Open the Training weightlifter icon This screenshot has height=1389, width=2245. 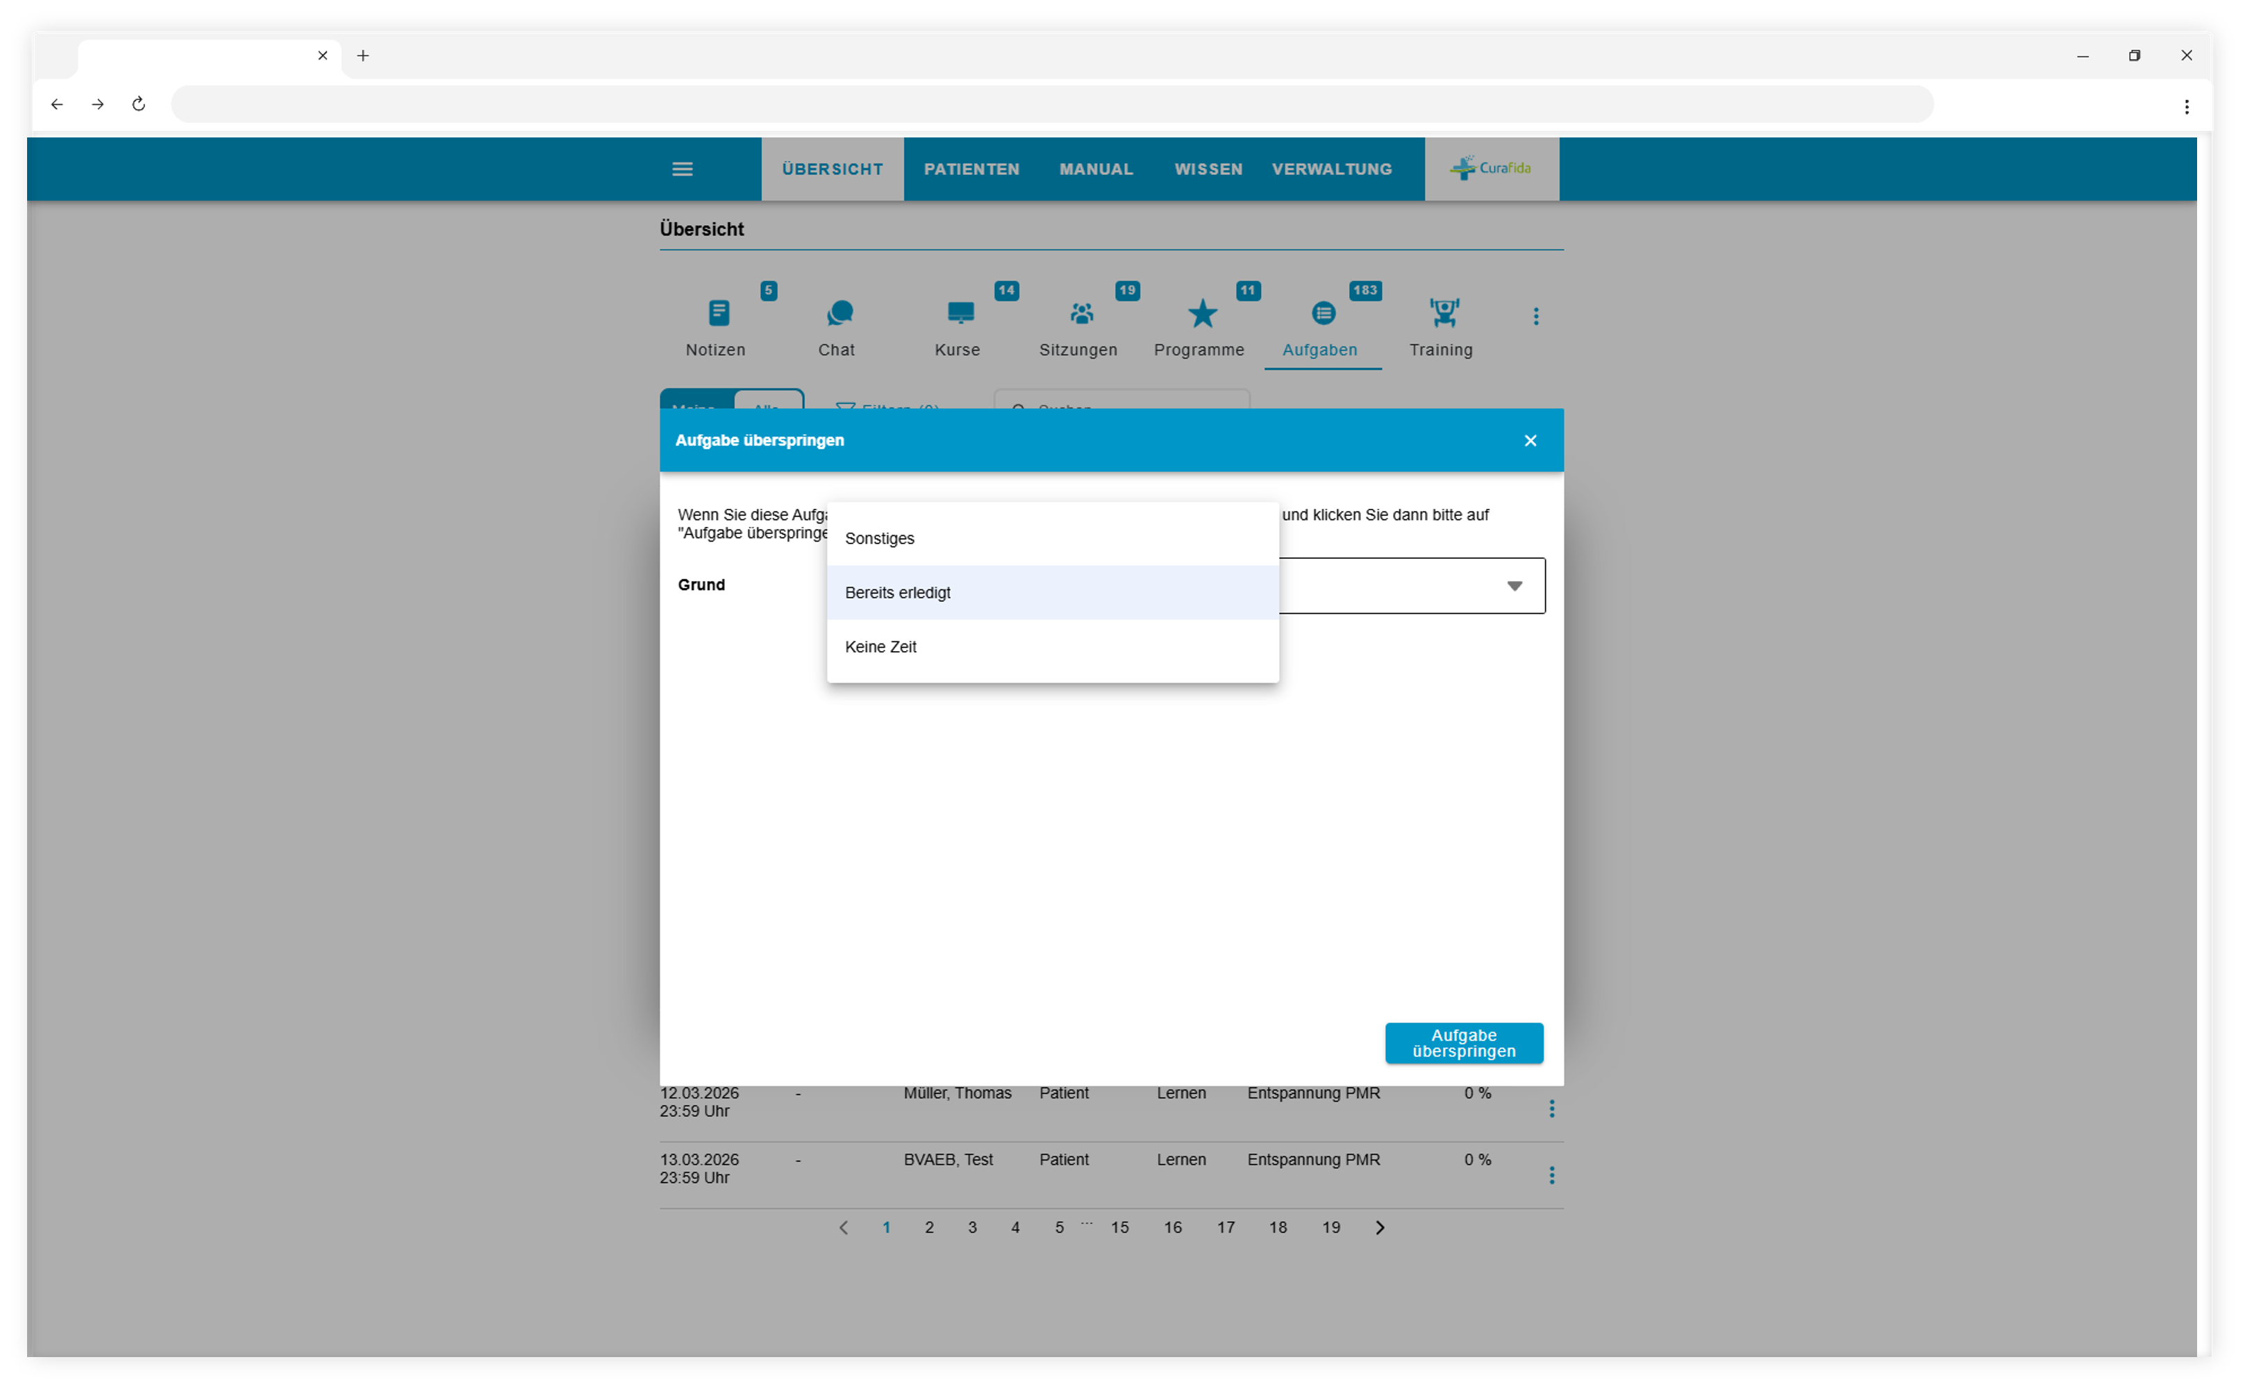tap(1444, 313)
